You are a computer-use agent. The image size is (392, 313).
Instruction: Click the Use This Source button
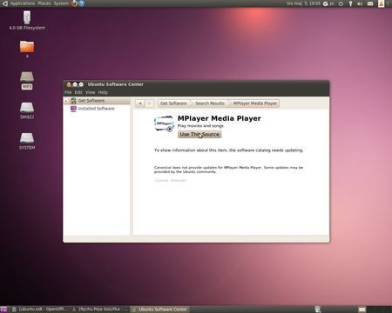[x=199, y=135]
